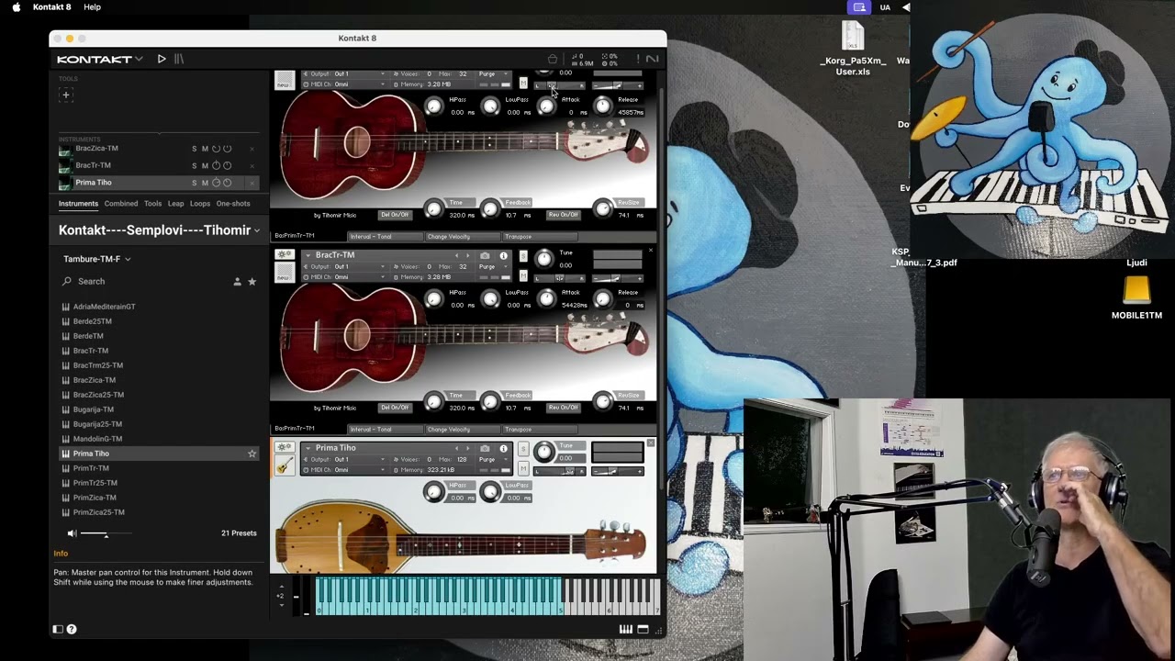The image size is (1175, 661).
Task: Open the Kontakt shop basket icon
Action: [553, 59]
